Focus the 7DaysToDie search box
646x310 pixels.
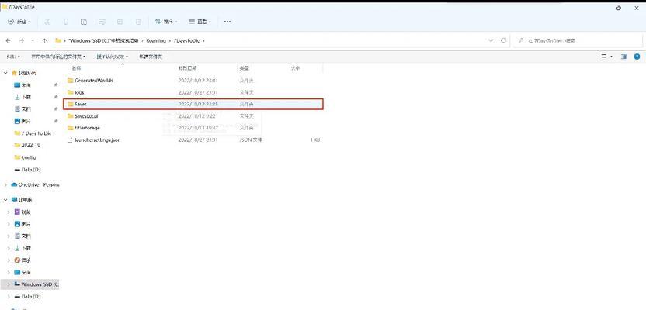pyautogui.click(x=578, y=41)
